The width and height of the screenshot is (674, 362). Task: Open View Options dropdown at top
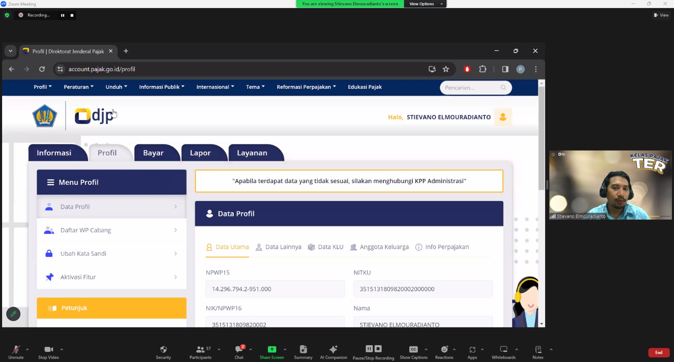pos(425,4)
